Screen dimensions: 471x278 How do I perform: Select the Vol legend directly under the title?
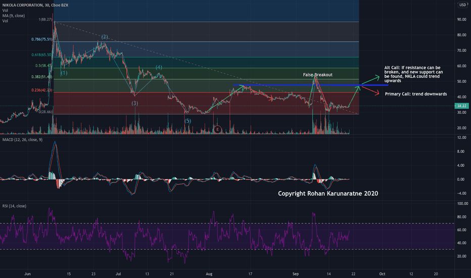click(x=5, y=11)
